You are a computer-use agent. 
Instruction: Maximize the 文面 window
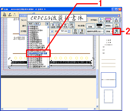point(117,9)
